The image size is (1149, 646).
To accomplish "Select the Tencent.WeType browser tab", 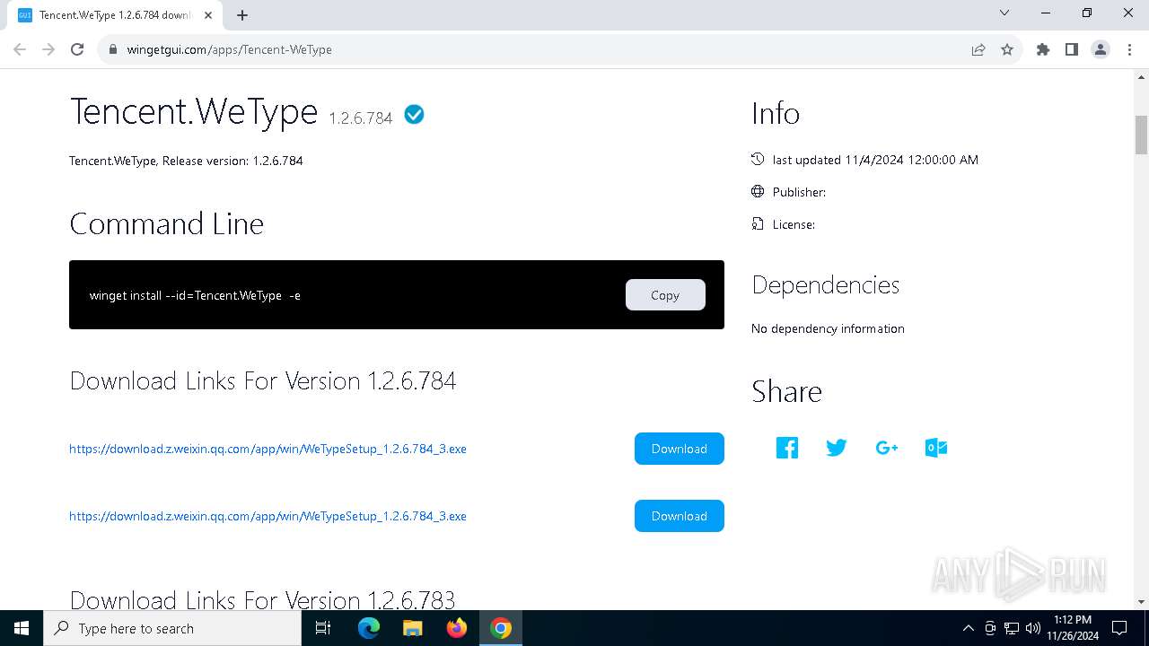I will 114,15.
